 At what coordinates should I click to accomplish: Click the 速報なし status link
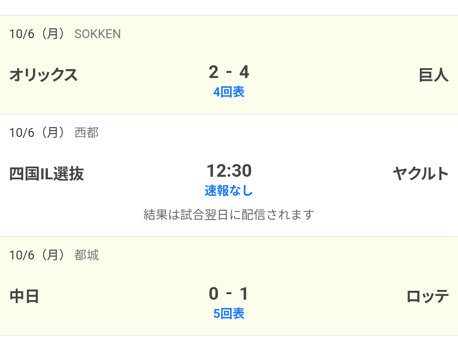[229, 191]
